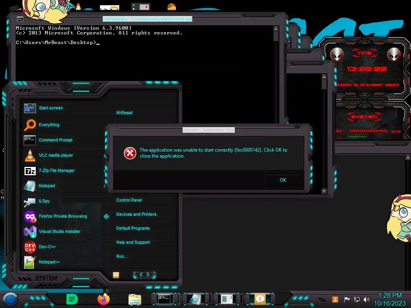
Task: Click the 'cmd.exe - Application Error' dialog title
Action: tap(209, 130)
